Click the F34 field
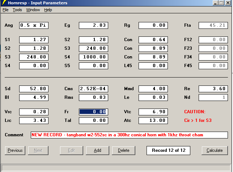Image resolution: width=233 pixels, height=172 pixels. pyautogui.click(x=213, y=57)
